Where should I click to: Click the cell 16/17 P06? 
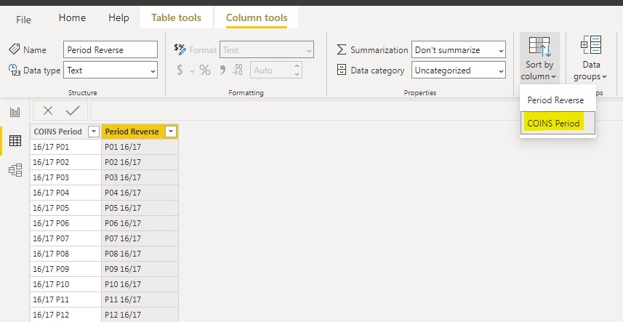point(65,223)
